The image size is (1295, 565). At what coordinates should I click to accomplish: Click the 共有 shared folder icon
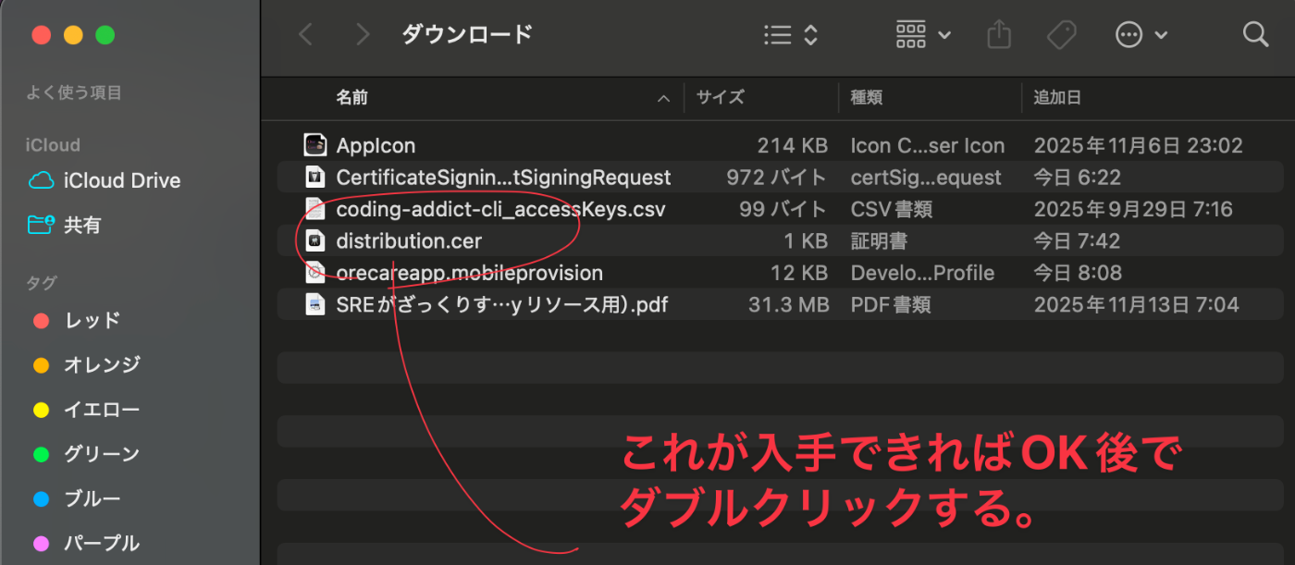point(41,225)
